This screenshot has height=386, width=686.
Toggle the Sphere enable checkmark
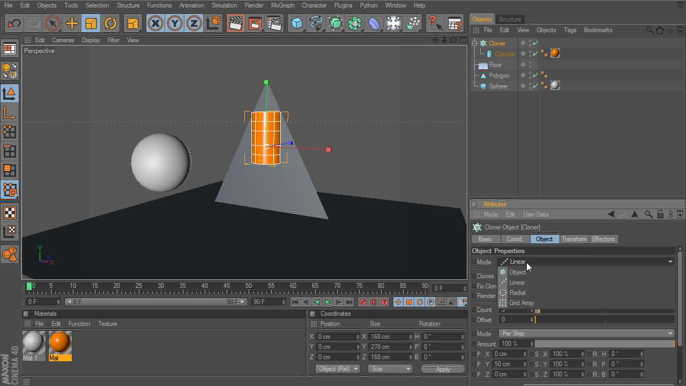pos(535,86)
